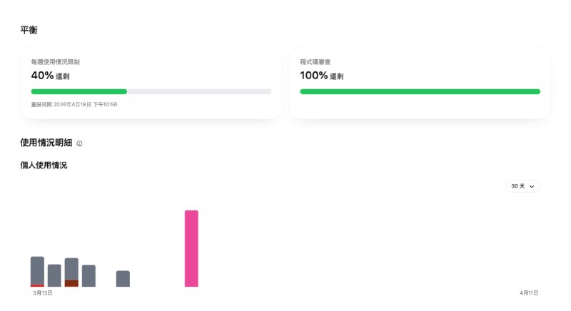Image resolution: width=571 pixels, height=311 pixels.
Task: Click the 40% 還剩 value
Action: coord(50,76)
